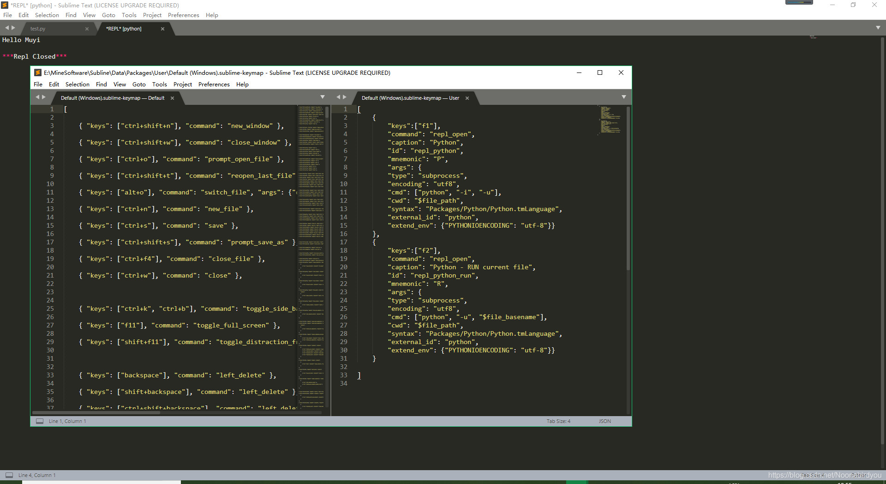Toggle side panel icon in REPL status bar
This screenshot has width=886, height=484.
pyautogui.click(x=9, y=475)
